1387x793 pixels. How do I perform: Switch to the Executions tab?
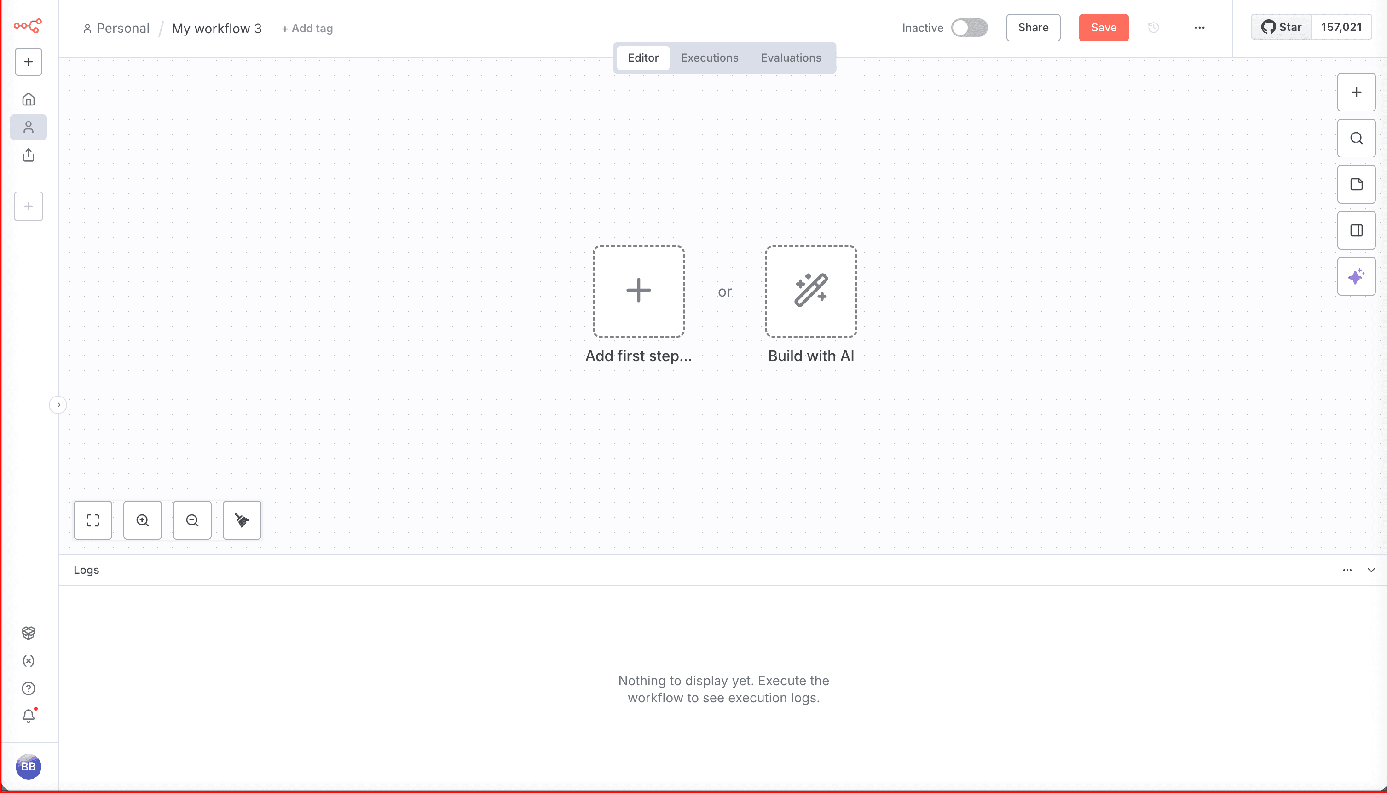click(709, 58)
